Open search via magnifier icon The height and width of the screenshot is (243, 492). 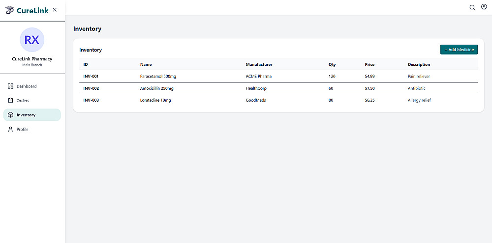point(472,7)
